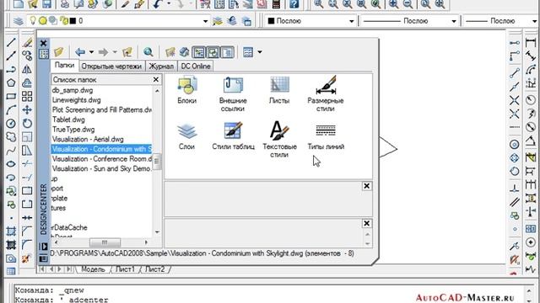Viewport: 540px width, 303px height.
Task: Close the Список папок folder list pane
Action: [x=155, y=80]
